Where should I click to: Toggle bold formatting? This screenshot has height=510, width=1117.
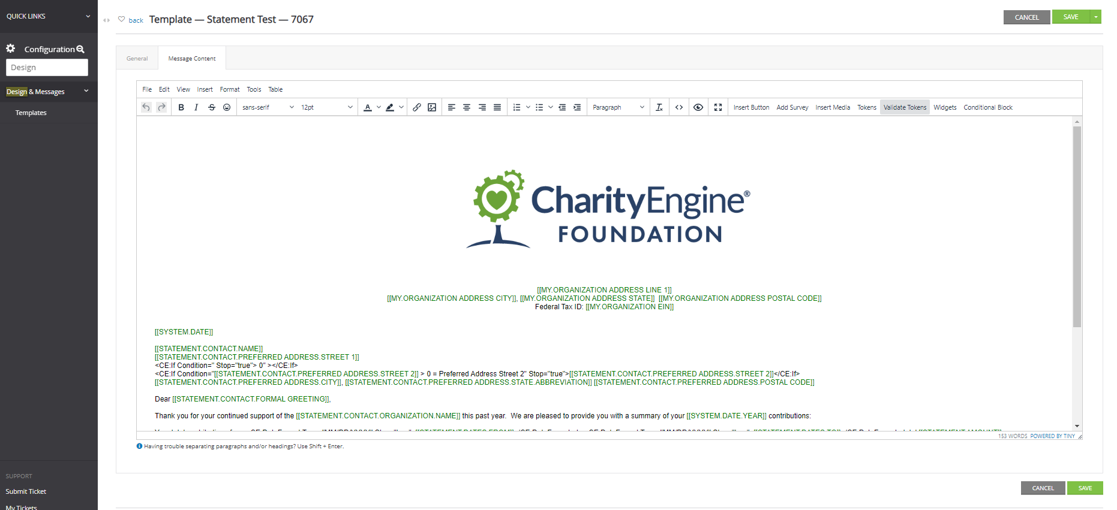pyautogui.click(x=181, y=107)
